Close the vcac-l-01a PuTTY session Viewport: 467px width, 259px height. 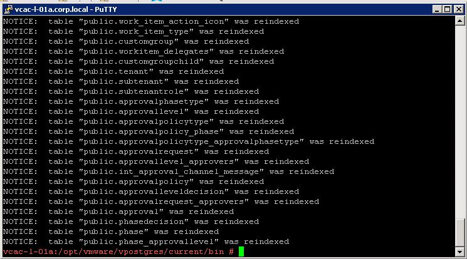pos(459,9)
